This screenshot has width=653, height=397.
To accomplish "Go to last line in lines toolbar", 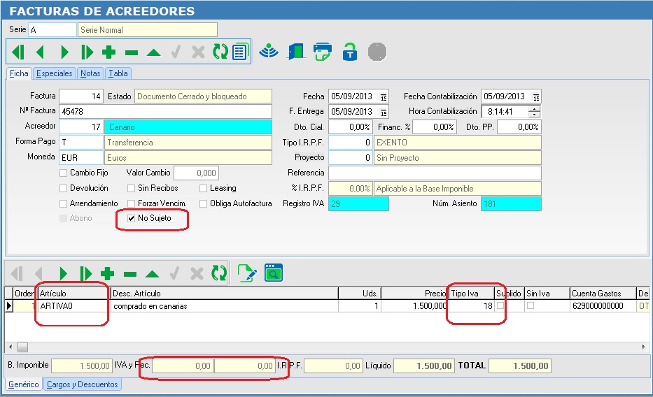I will (x=86, y=273).
